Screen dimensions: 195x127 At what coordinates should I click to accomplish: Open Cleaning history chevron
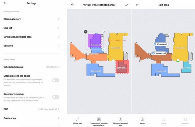[59, 19]
